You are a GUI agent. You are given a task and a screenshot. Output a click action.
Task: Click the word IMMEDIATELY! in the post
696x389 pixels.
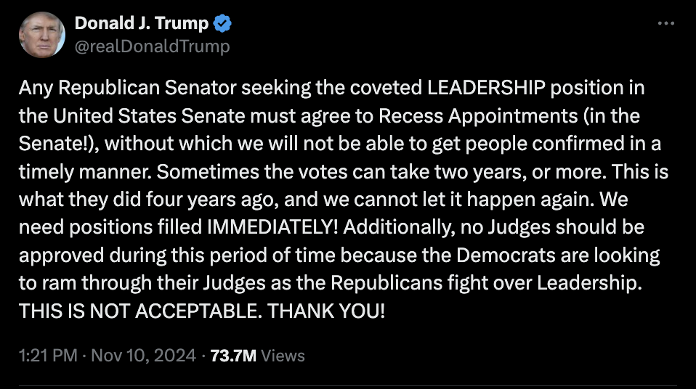tap(272, 227)
